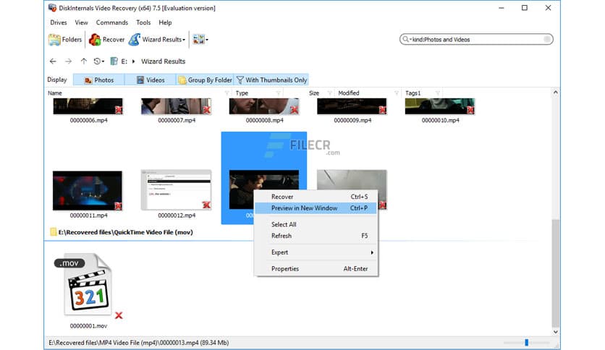Viewport: 605px width, 350px height.
Task: Select thumbnail 00000010.mp4
Action: pos(440,106)
